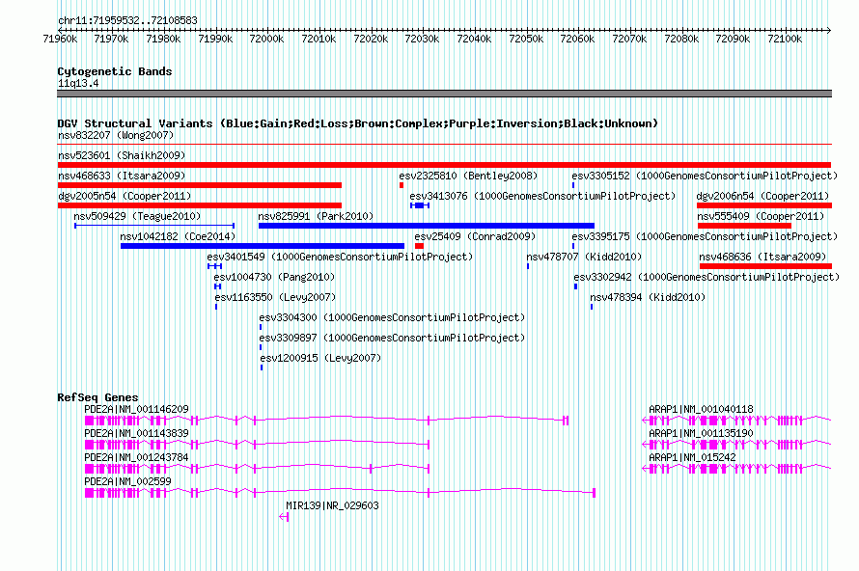Click the 72050k ruler tick label

[526, 39]
